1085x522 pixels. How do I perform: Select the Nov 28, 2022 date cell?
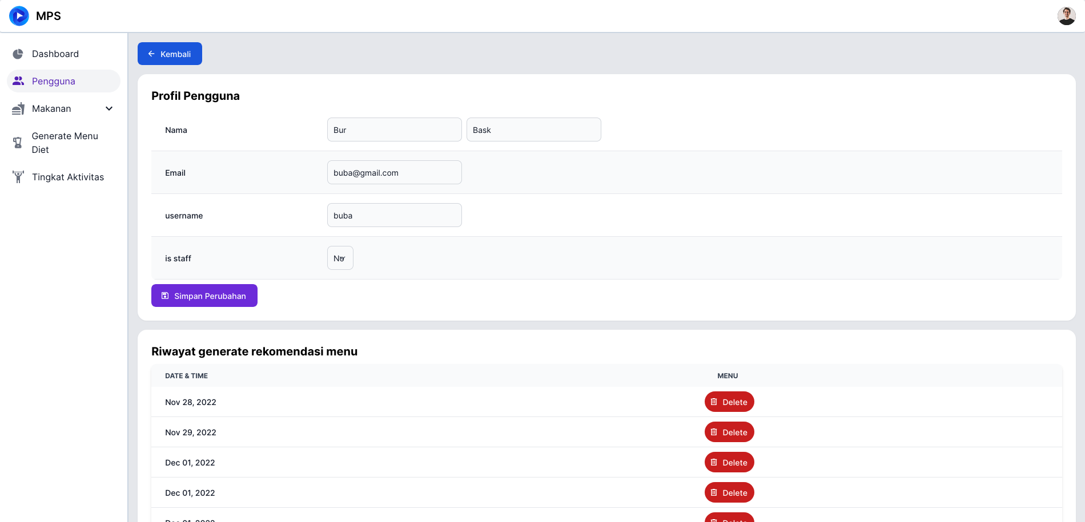pyautogui.click(x=191, y=402)
